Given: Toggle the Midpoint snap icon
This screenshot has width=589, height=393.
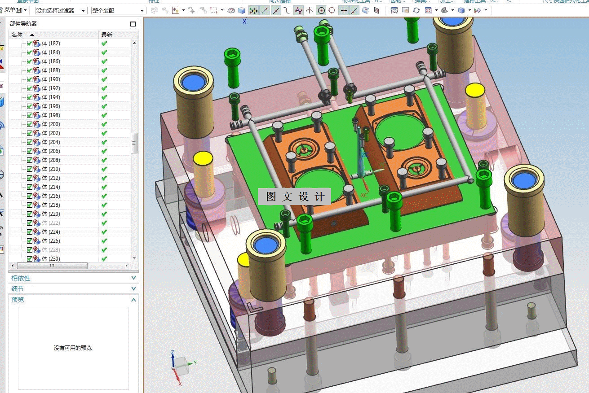Looking at the screenshot, I should 276,10.
